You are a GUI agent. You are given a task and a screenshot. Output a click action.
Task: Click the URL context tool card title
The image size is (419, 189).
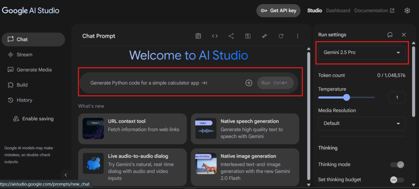click(x=127, y=121)
